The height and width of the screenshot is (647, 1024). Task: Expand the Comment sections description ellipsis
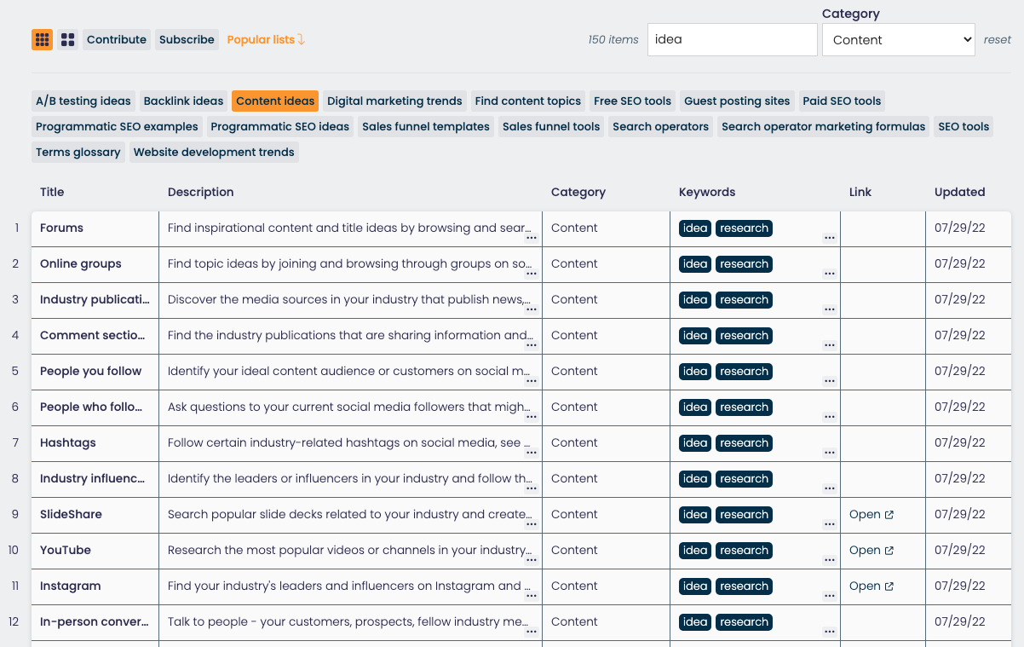[532, 345]
